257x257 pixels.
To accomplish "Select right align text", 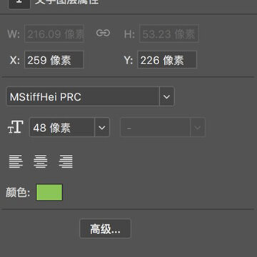I will (66, 161).
